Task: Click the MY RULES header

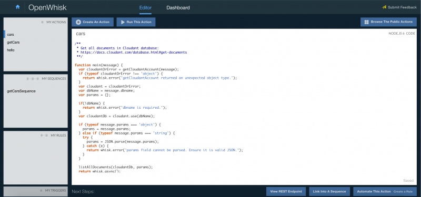Action: pos(58,136)
